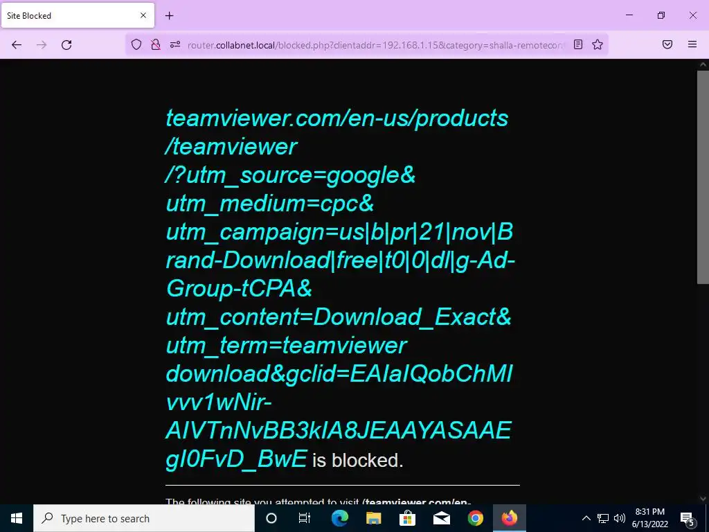This screenshot has width=709, height=532.
Task: Open File Explorer from taskbar
Action: (x=373, y=518)
